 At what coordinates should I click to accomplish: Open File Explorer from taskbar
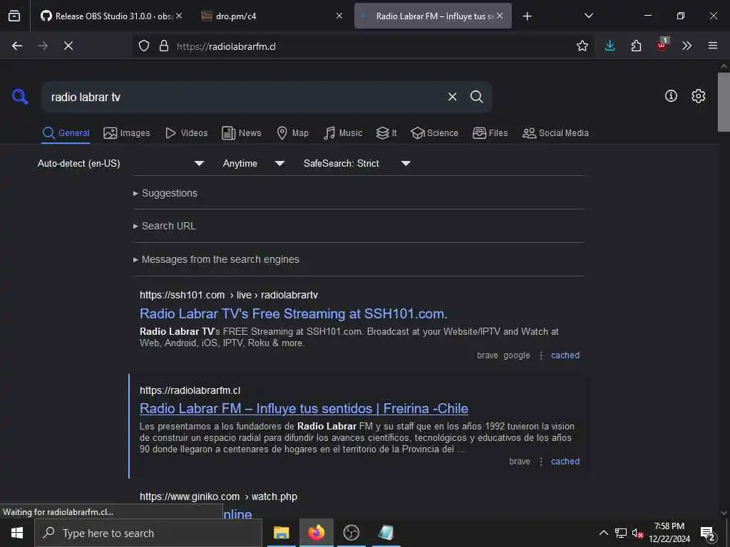(x=281, y=533)
